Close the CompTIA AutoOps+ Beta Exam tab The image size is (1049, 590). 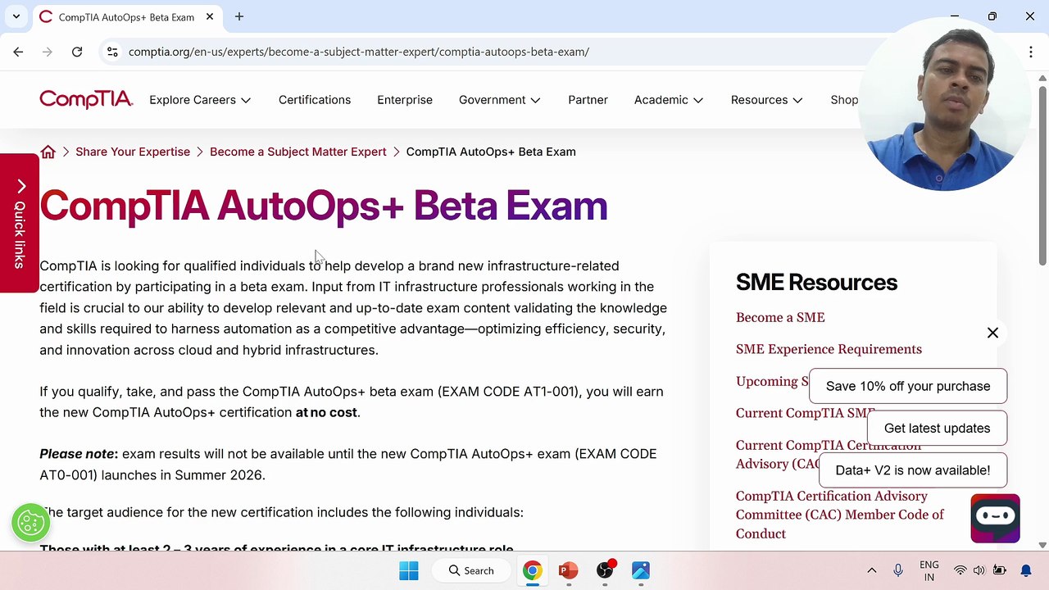click(x=210, y=16)
